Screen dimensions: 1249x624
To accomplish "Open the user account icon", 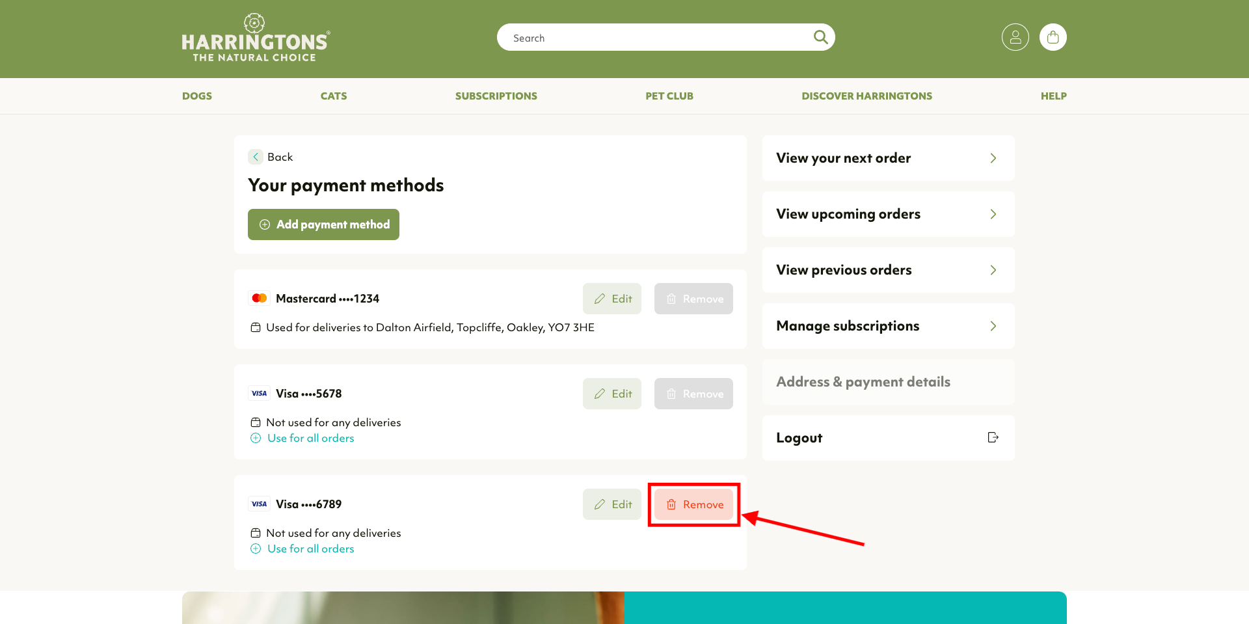I will (1015, 37).
